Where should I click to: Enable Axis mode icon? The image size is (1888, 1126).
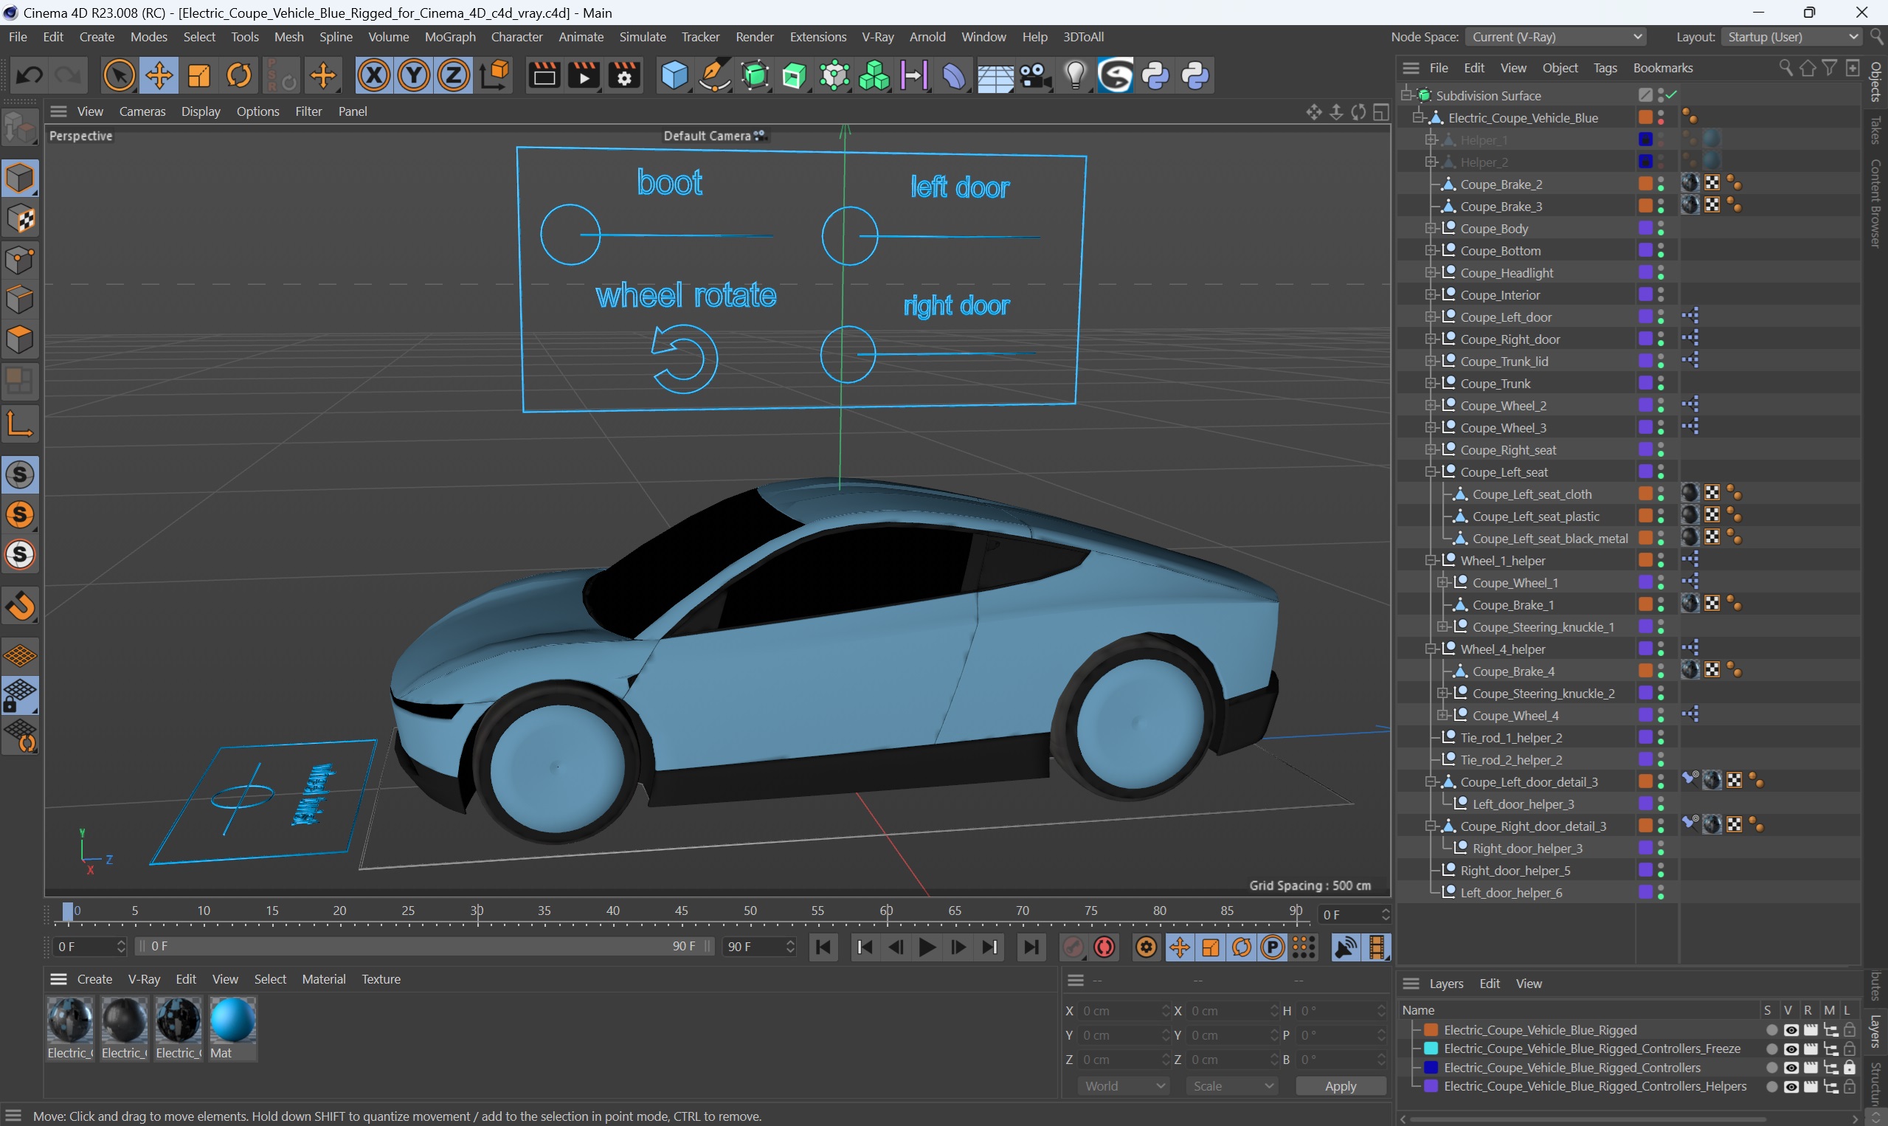point(20,424)
